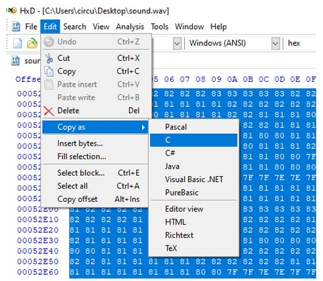The image size is (323, 281).
Task: Click the hex number base combo box
Action: [301, 43]
